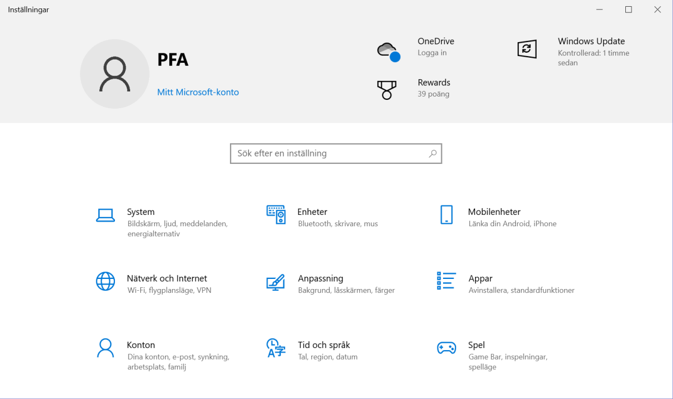Viewport: 673px width, 399px height.
Task: Click the Spel game controller icon
Action: (x=446, y=348)
